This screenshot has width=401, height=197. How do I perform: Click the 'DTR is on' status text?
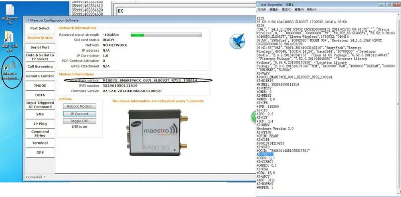coord(79,127)
